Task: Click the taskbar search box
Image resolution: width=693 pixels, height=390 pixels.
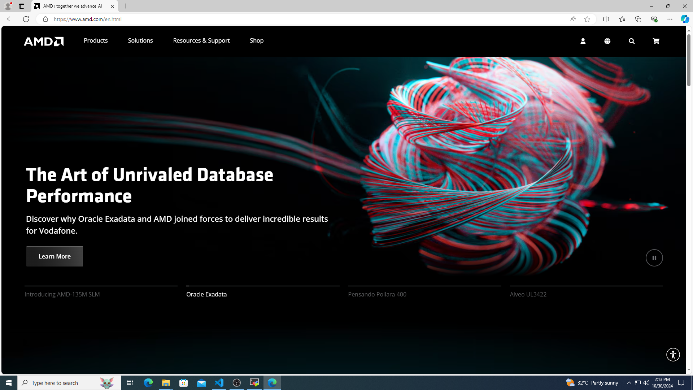Action: pyautogui.click(x=69, y=383)
